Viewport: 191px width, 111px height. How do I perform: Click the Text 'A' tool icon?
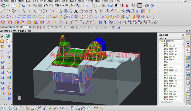pyautogui.click(x=76, y=11)
